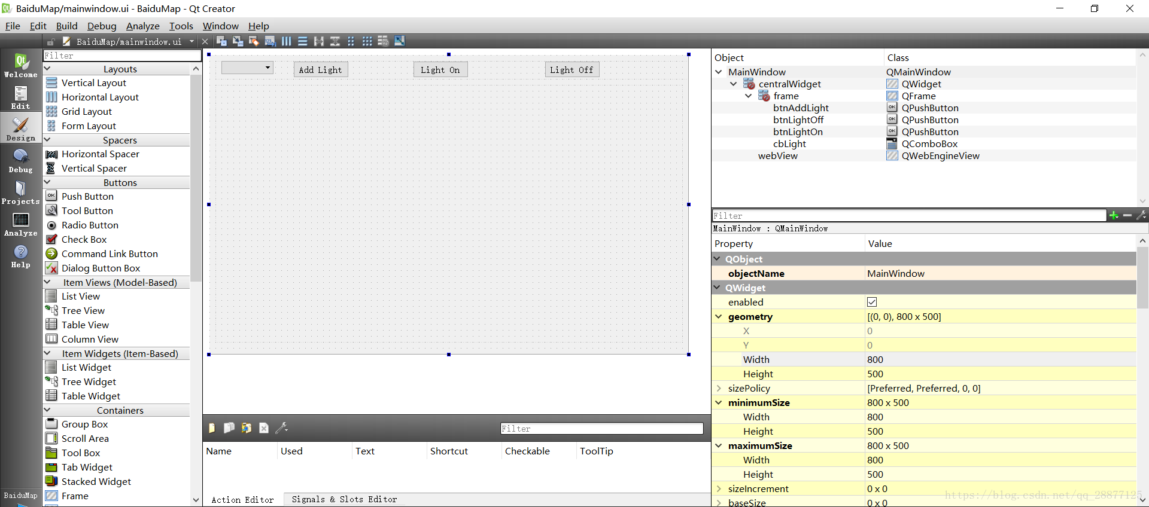Expand the sizeIncrement property

(x=719, y=488)
